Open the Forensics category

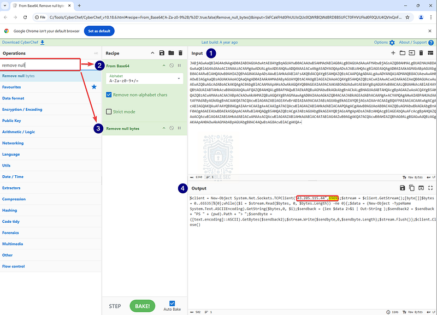pos(50,233)
